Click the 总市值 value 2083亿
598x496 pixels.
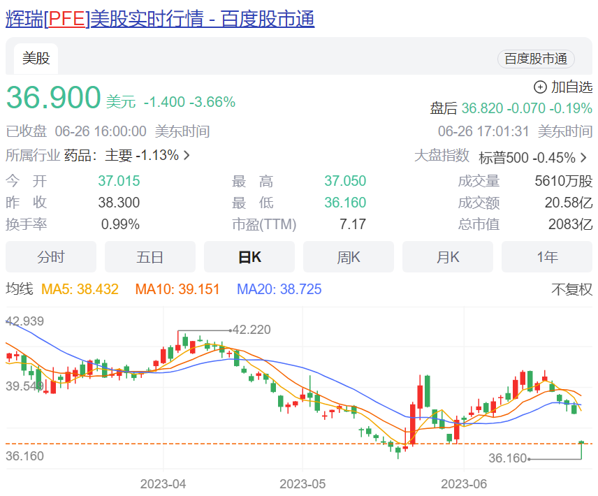point(571,224)
